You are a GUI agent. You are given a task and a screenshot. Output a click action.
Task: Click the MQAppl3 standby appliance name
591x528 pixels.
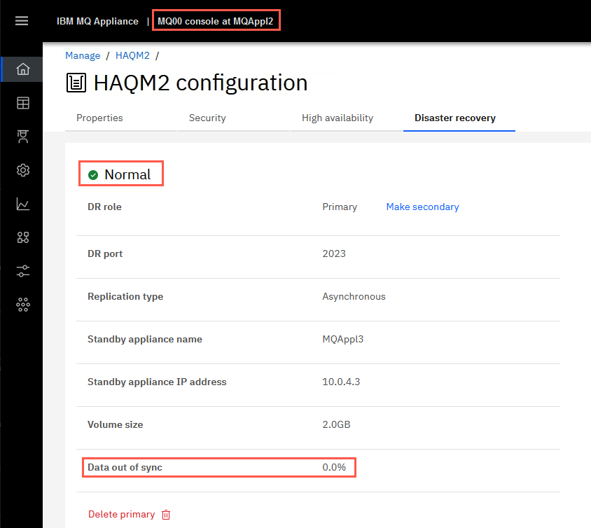(343, 339)
